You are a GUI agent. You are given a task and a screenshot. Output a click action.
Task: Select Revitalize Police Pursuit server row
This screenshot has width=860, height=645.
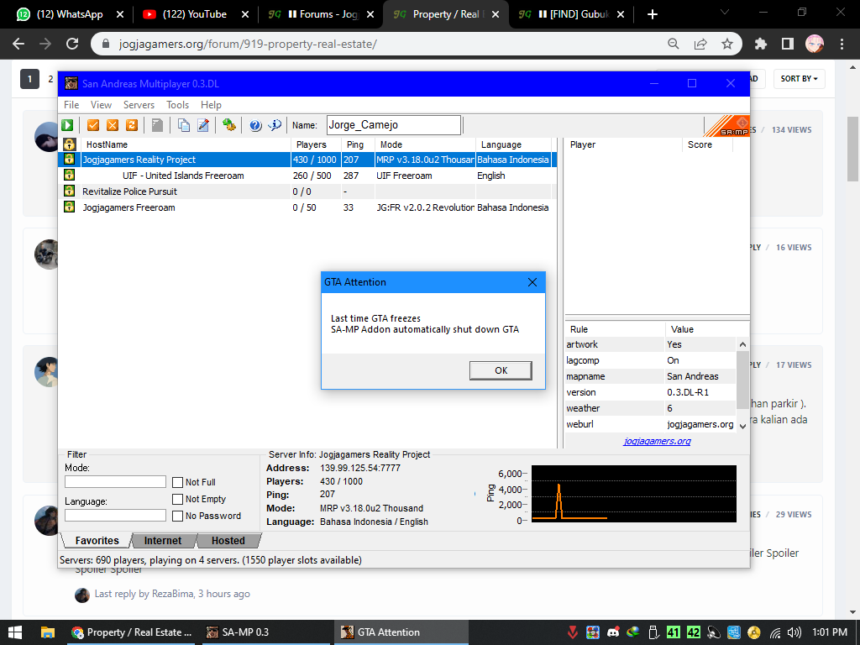(x=307, y=191)
